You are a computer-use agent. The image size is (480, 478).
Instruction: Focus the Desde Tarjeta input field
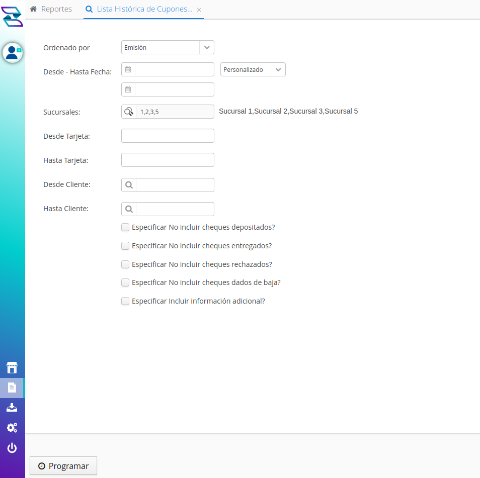[168, 136]
